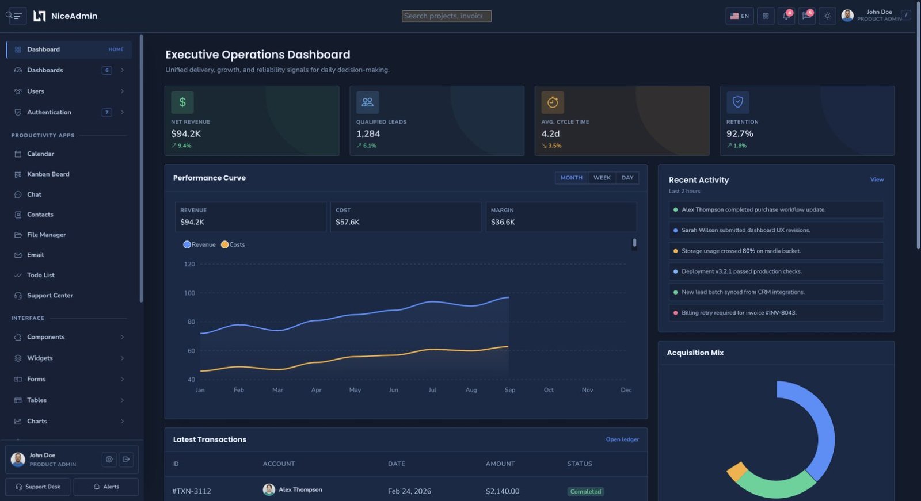This screenshot has width=921, height=501.
Task: Click the Completed status badge
Action: coord(585,492)
